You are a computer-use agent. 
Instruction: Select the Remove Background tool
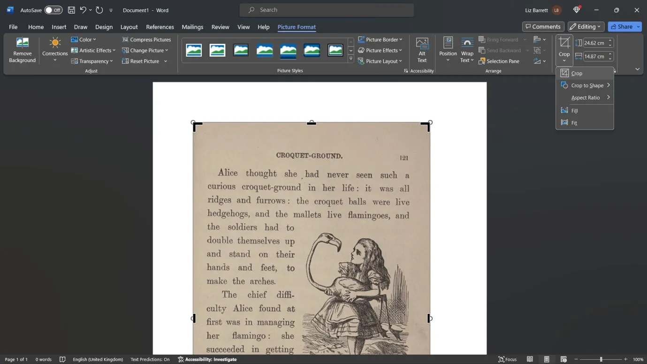(x=22, y=49)
